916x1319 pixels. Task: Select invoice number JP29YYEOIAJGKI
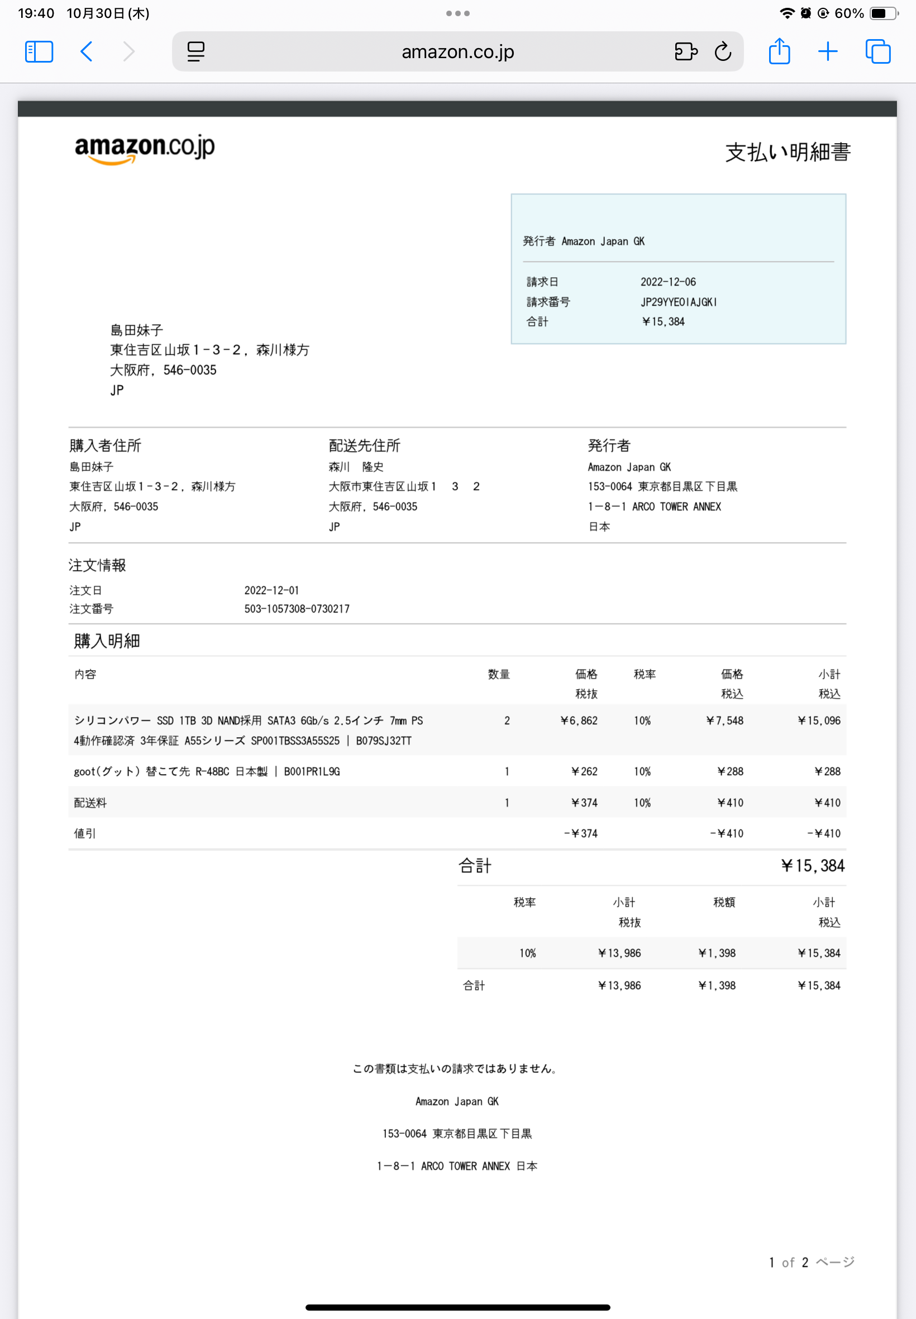679,302
